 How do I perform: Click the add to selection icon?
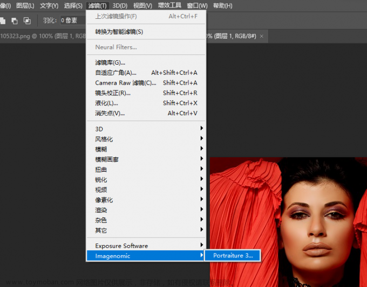pos(2,21)
